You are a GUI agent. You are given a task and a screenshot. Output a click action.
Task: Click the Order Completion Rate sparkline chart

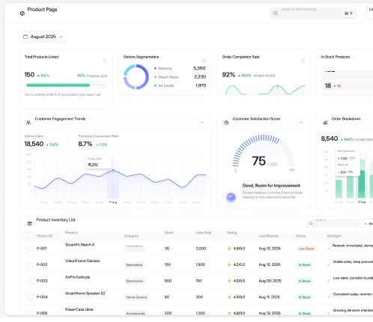[x=264, y=90]
